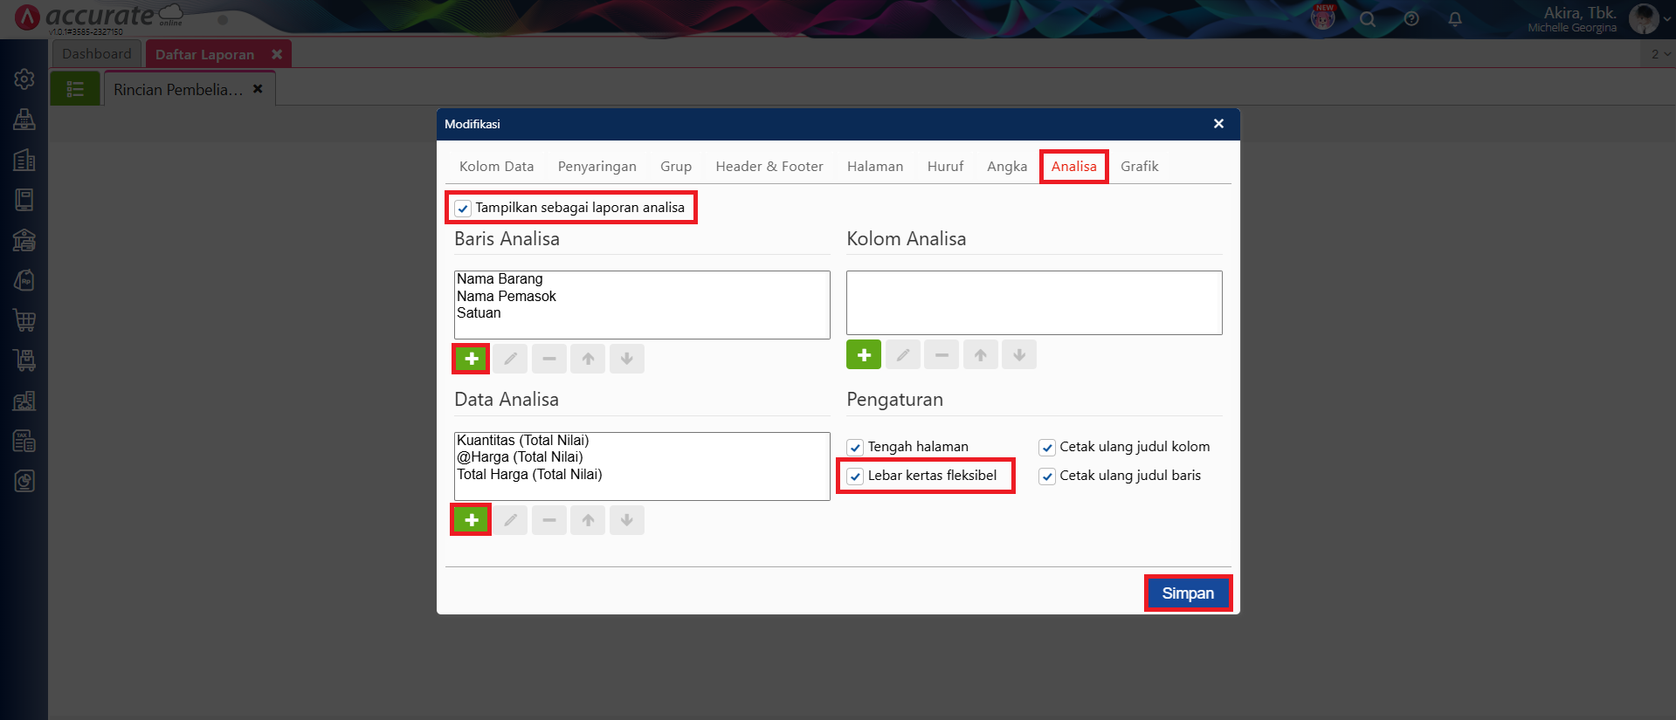Select Nama Pemasok in Baris Analisa list
This screenshot has height=720, width=1676.
[507, 297]
